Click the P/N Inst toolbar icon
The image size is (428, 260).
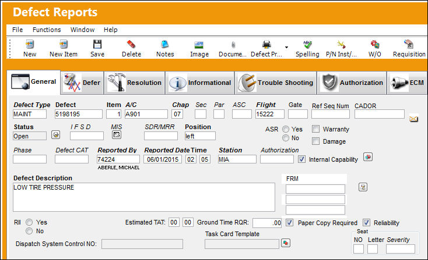341,44
